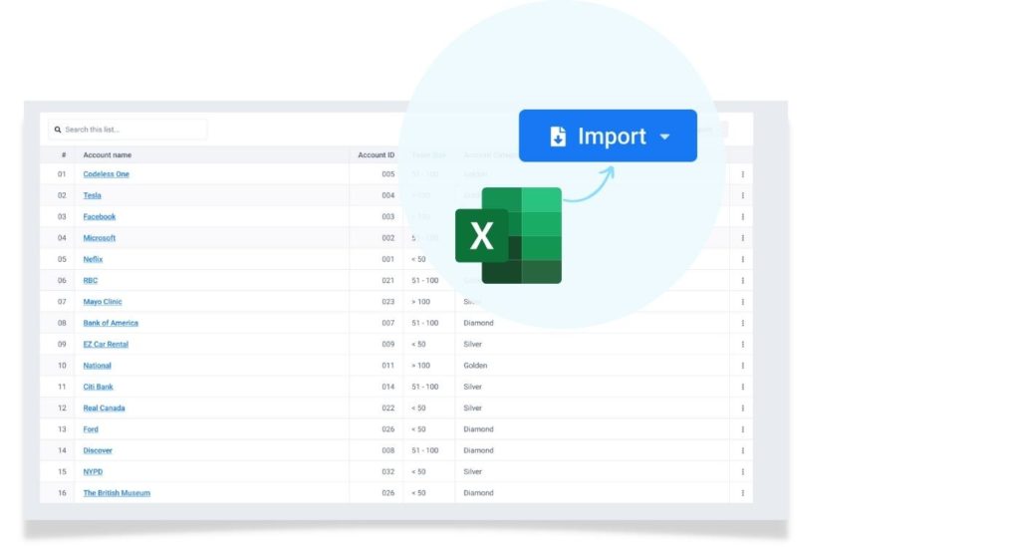
Task: Click the magnifier icon in search box
Action: tap(58, 130)
